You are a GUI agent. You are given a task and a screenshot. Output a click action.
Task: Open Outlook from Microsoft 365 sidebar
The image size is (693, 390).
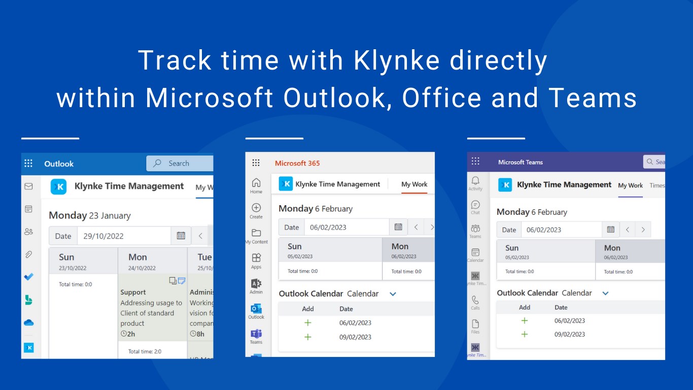pos(256,311)
